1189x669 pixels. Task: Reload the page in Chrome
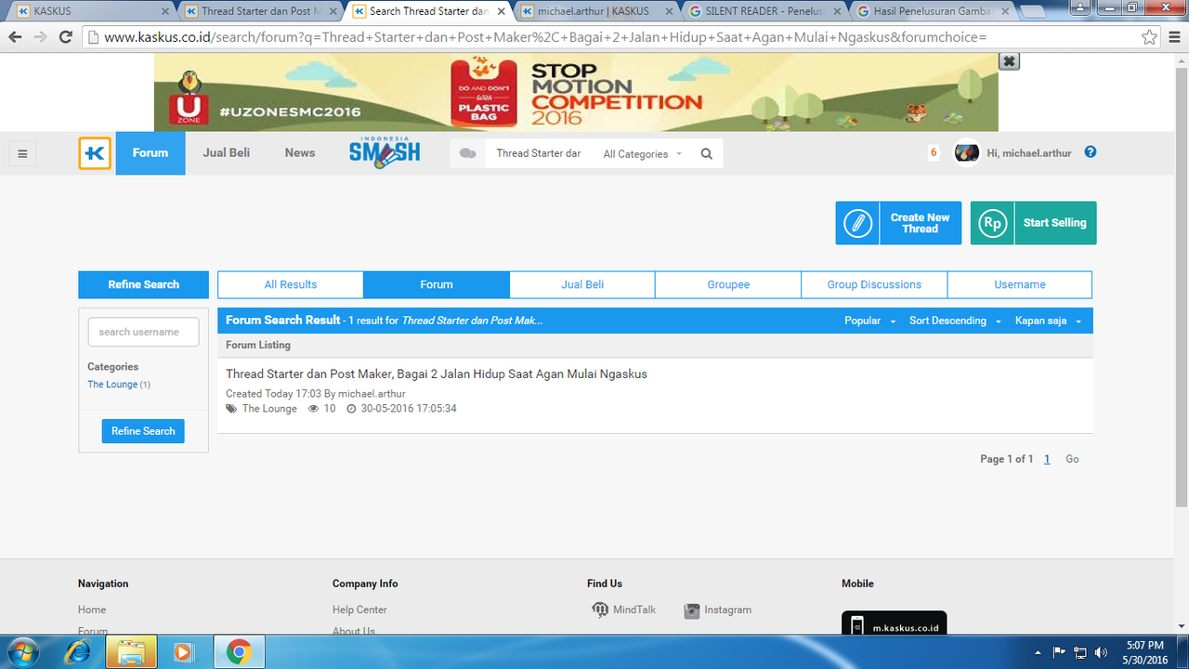point(65,37)
